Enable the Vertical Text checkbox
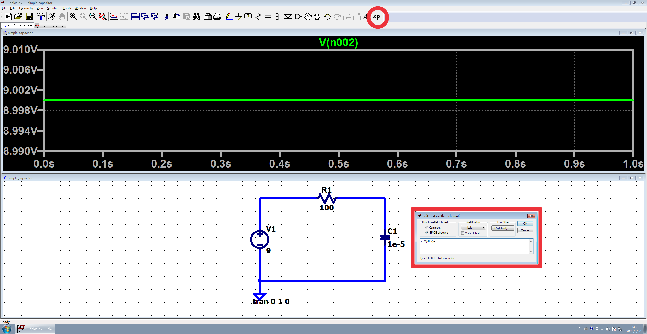 [x=463, y=233]
